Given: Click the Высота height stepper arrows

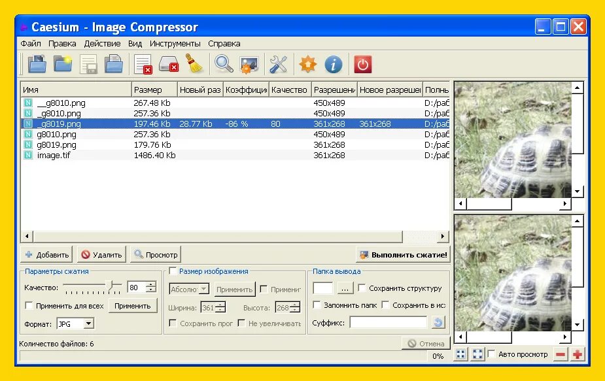Looking at the screenshot, I should tap(295, 307).
